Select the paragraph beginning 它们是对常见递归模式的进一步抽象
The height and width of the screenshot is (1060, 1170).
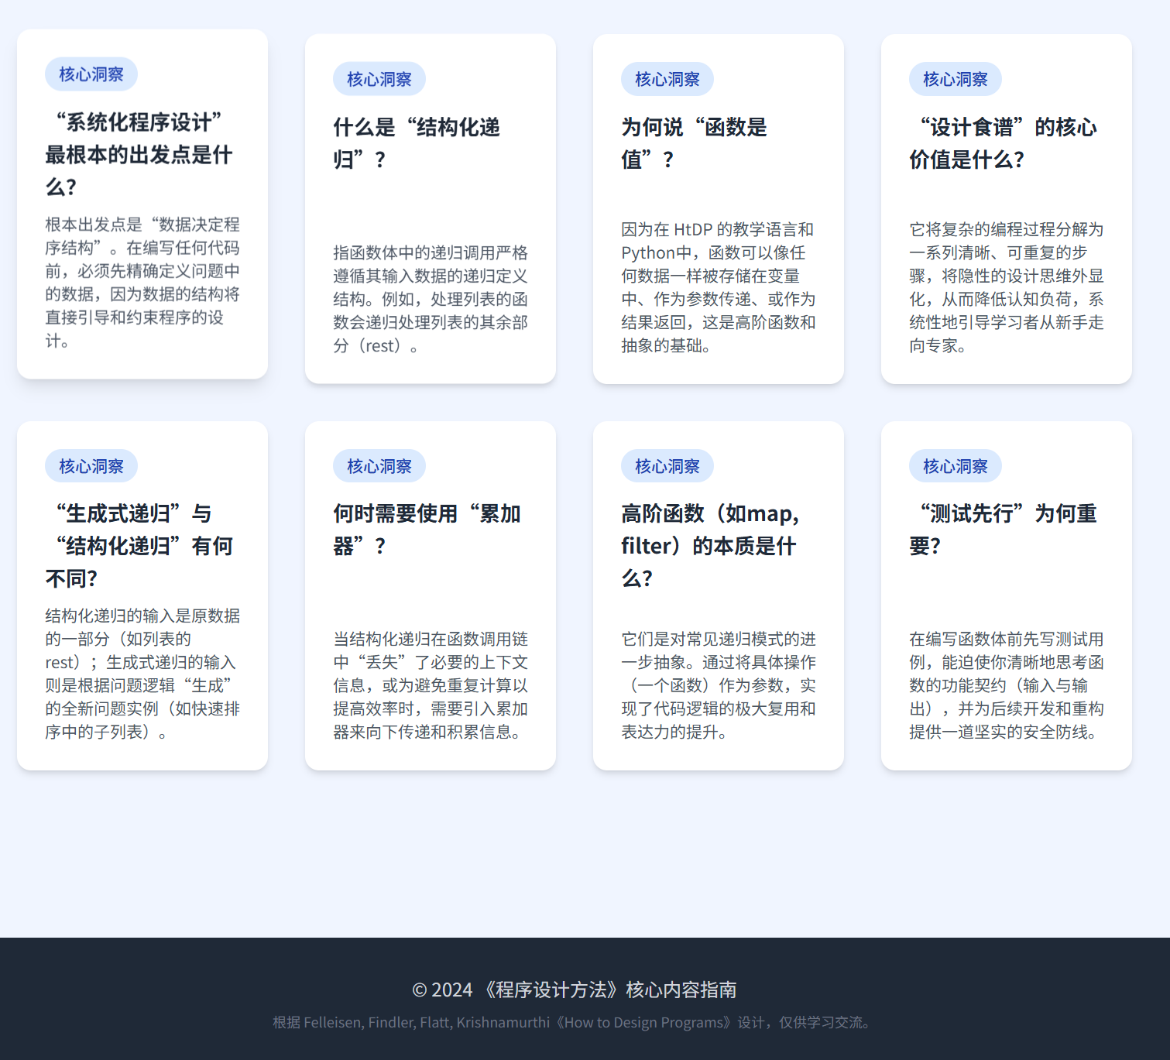719,685
